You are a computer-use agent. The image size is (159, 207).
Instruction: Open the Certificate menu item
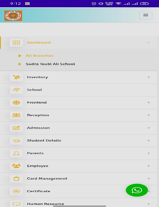[78, 191]
